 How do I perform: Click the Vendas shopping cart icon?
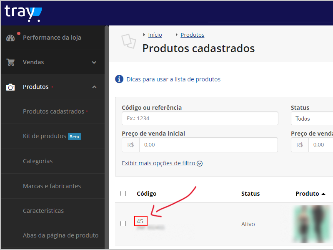coord(10,62)
